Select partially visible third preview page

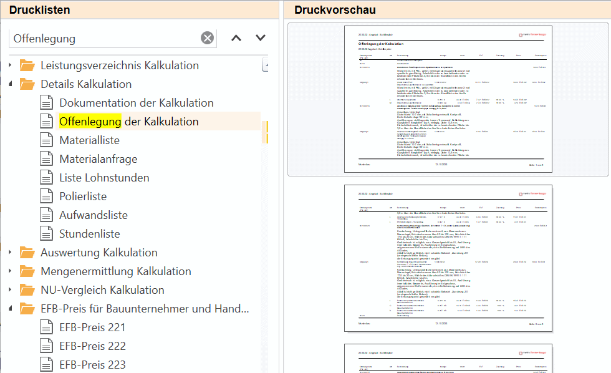pyautogui.click(x=448, y=358)
